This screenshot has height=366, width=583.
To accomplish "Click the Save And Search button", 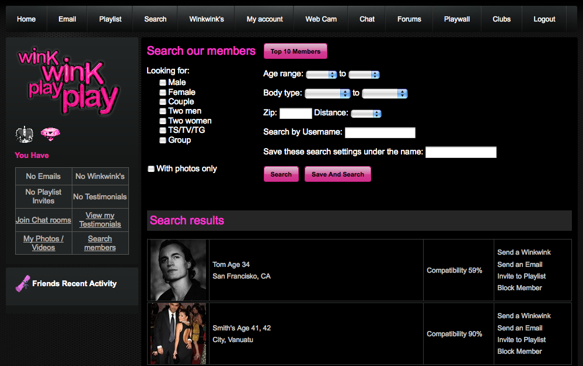I will pyautogui.click(x=337, y=174).
